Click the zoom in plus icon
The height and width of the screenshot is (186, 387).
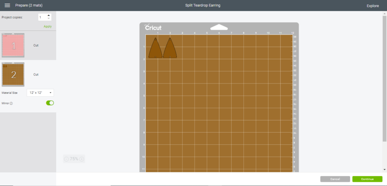tap(82, 159)
